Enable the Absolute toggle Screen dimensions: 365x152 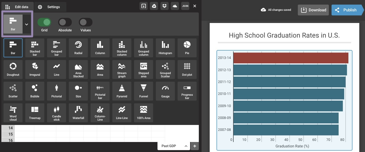[x=65, y=22]
